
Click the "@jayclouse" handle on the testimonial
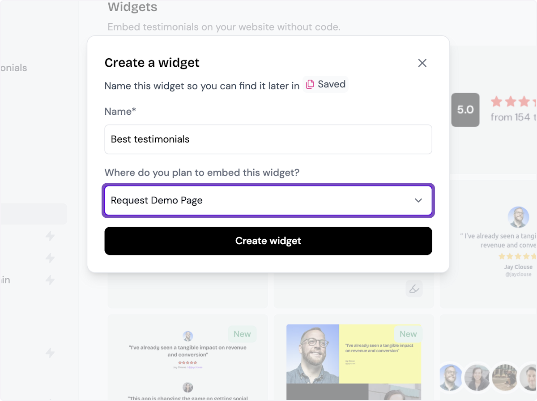(x=519, y=274)
